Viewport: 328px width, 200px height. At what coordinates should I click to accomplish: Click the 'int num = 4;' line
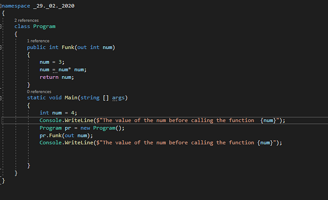59,113
